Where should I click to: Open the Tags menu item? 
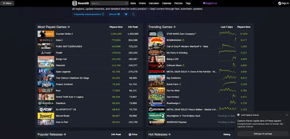(188, 3)
